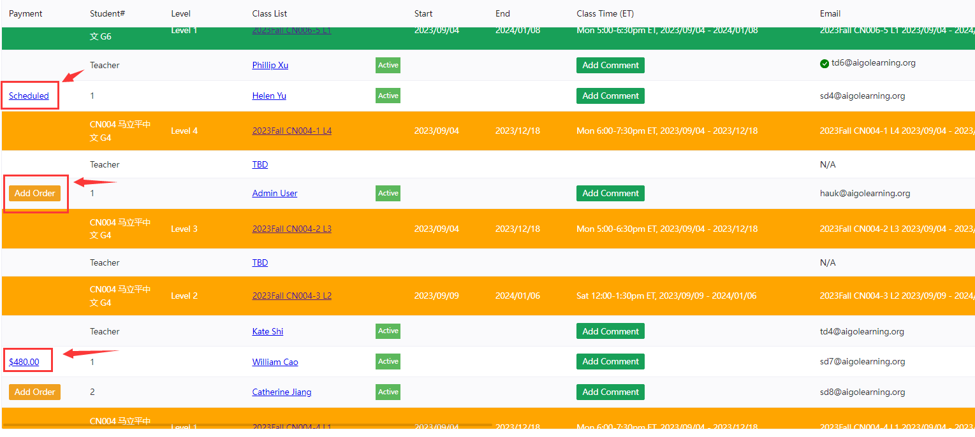Open the 2023Fall CN004-2 L3 class link
This screenshot has height=437, width=975.
[291, 229]
